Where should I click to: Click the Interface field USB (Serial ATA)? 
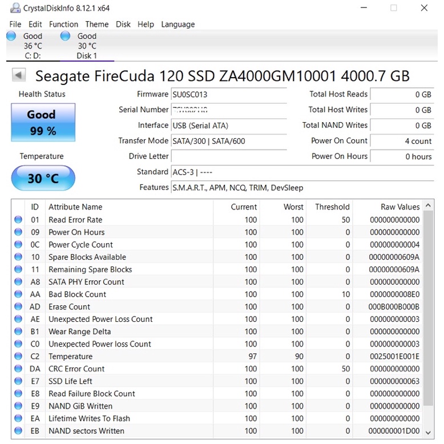(229, 126)
